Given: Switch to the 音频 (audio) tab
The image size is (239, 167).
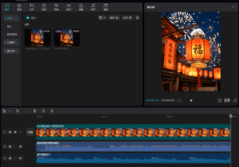Looking at the screenshot, I should (x=19, y=7).
